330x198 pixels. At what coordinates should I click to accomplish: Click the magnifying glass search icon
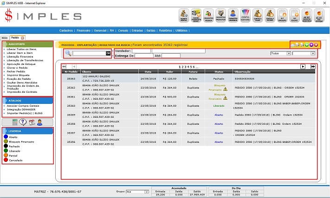(x=68, y=53)
